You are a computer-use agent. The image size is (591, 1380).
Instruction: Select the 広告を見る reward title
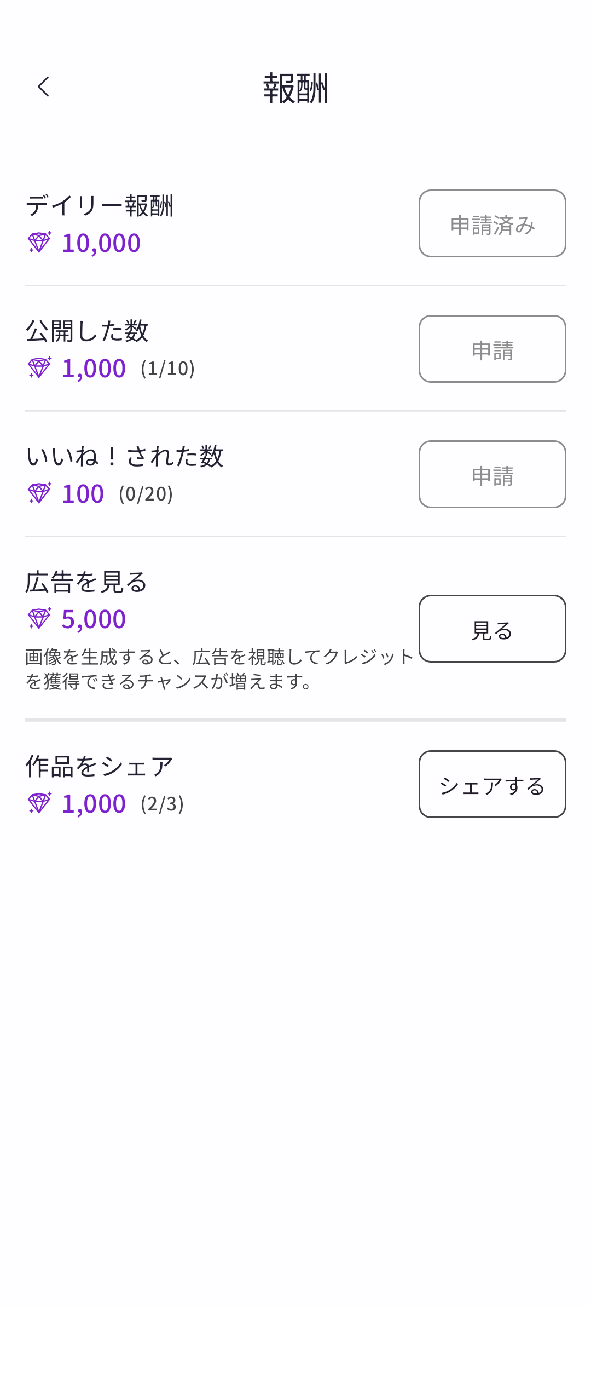coord(86,582)
